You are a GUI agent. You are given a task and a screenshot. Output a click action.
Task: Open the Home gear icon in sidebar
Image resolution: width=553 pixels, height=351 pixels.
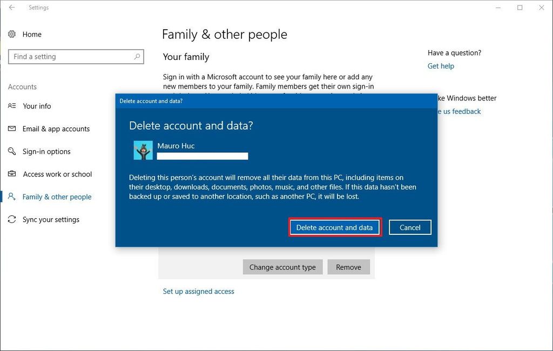pos(12,34)
